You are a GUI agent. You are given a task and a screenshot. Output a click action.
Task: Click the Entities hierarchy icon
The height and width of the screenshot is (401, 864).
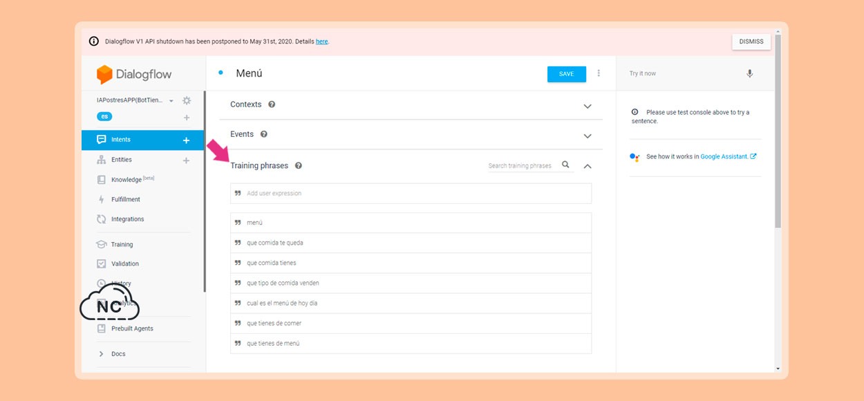tap(102, 160)
